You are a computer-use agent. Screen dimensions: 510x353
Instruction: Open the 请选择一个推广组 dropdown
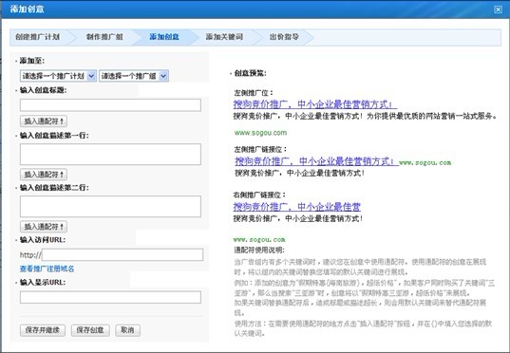click(134, 76)
